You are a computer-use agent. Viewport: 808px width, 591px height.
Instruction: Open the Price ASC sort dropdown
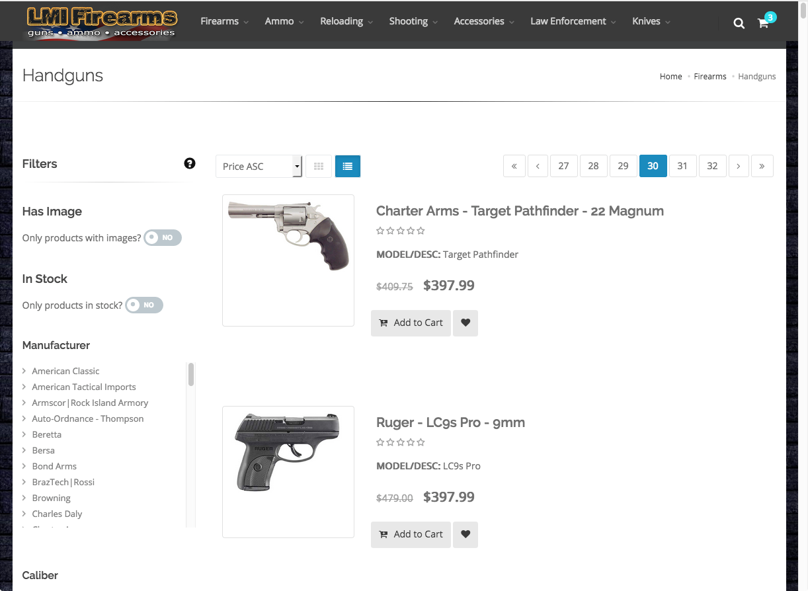pos(259,167)
